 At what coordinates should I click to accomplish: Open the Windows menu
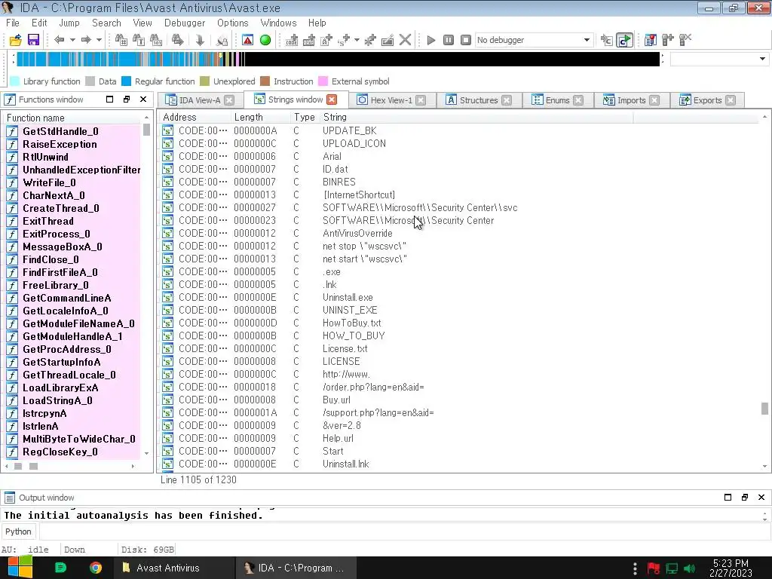pyautogui.click(x=278, y=23)
